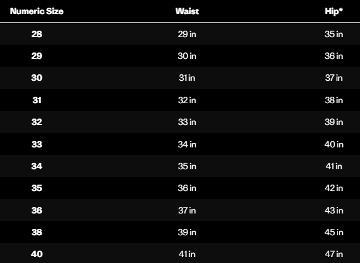Click the Numeric Size column header
Image resolution: width=360 pixels, height=263 pixels.
click(x=37, y=11)
